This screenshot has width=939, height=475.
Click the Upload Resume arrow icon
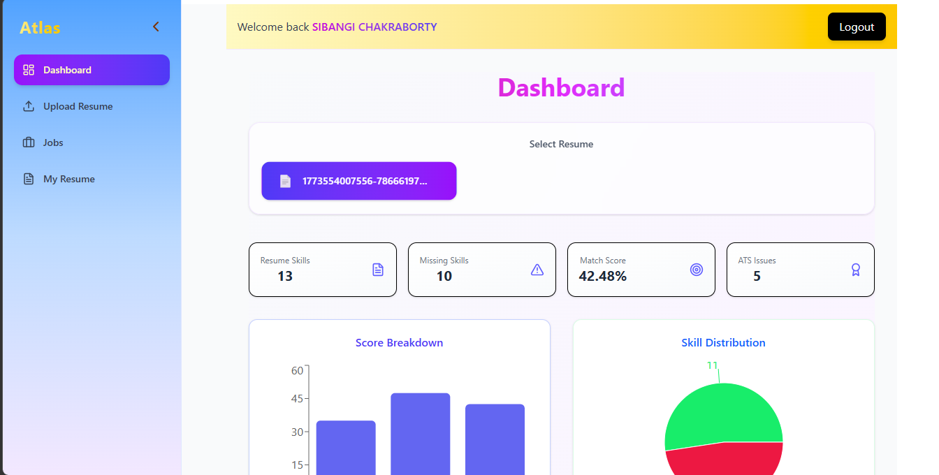click(x=29, y=106)
